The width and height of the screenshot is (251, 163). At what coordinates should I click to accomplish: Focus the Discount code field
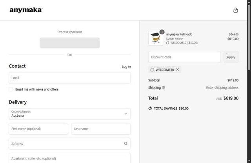pos(184,57)
